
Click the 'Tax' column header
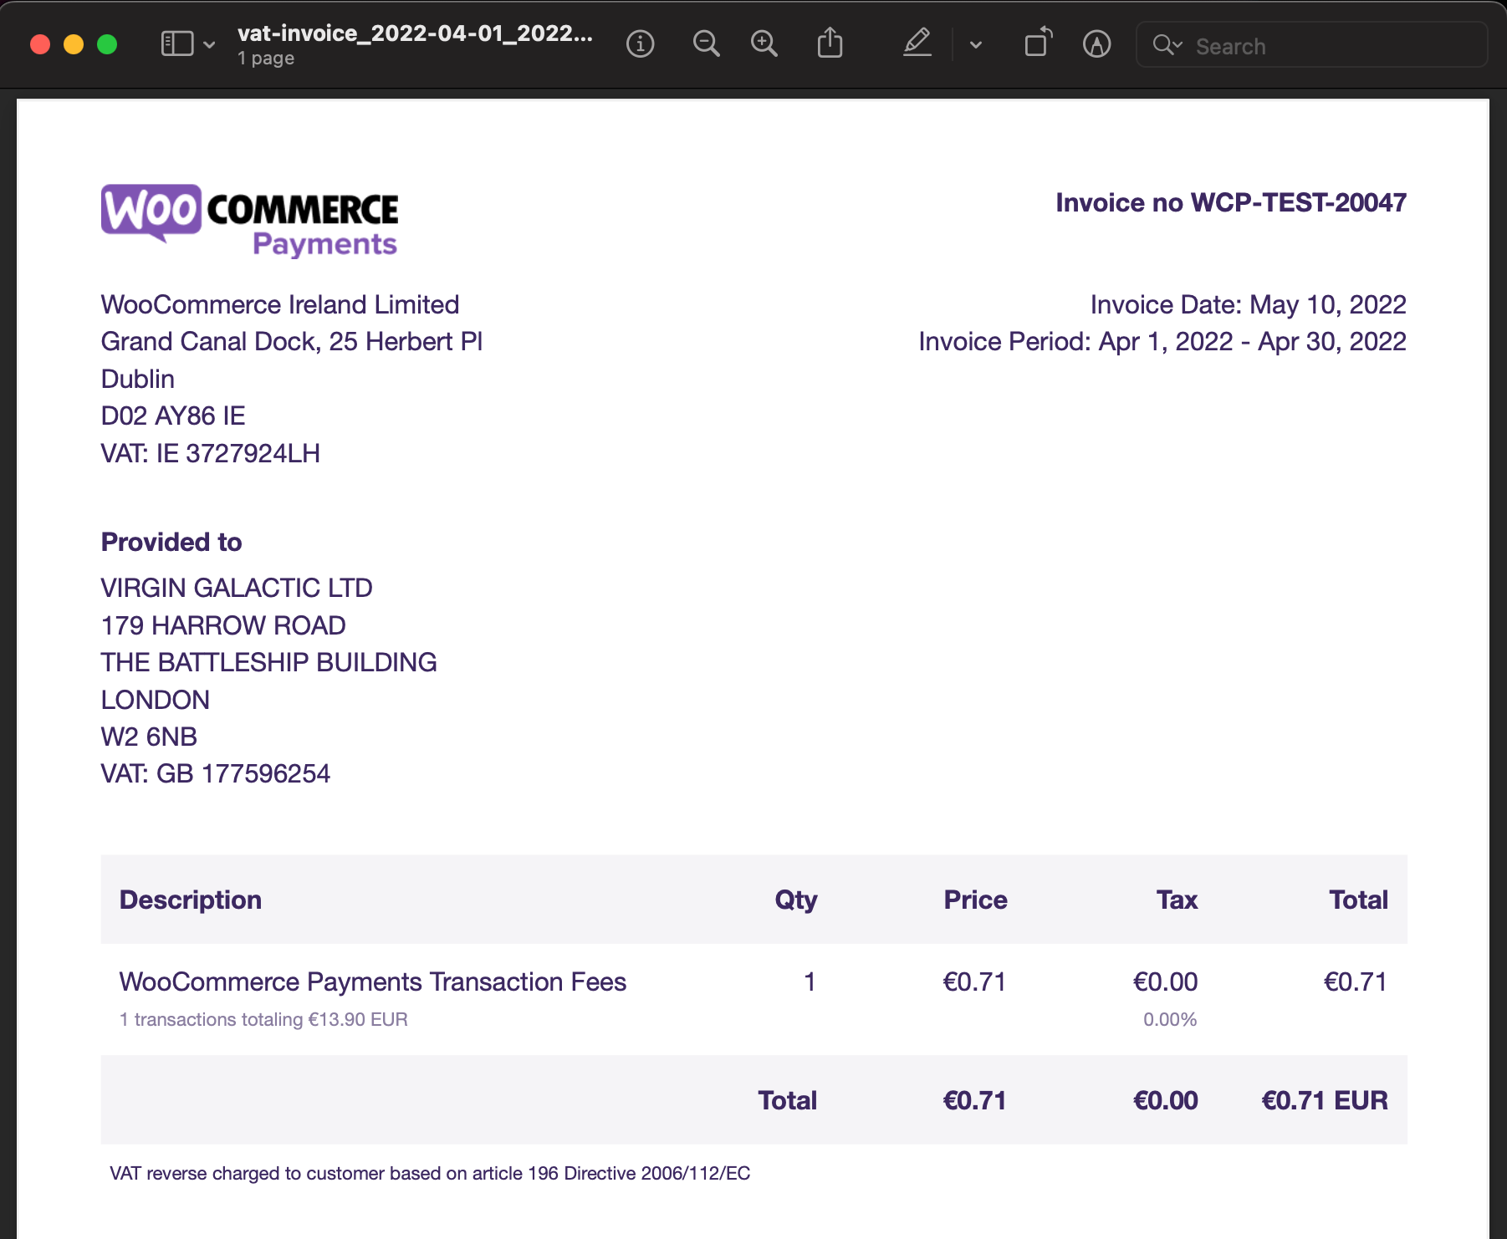(x=1178, y=900)
